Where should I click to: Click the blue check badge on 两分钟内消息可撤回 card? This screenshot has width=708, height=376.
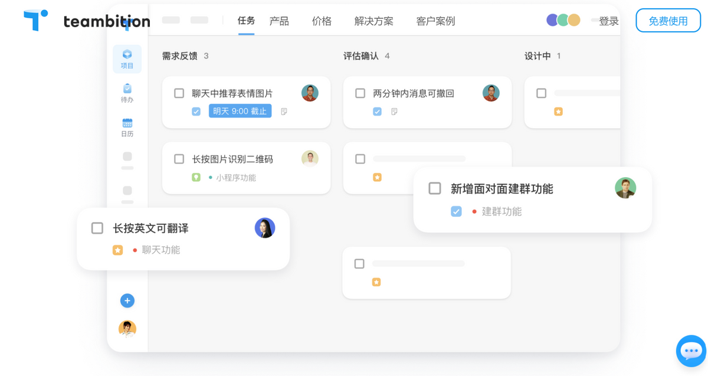pyautogui.click(x=377, y=111)
